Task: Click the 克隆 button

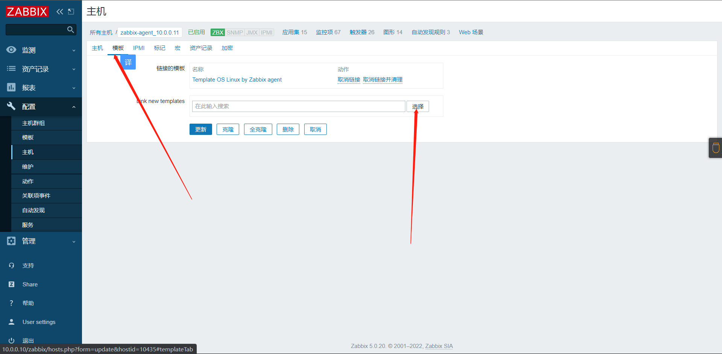Action: [228, 129]
